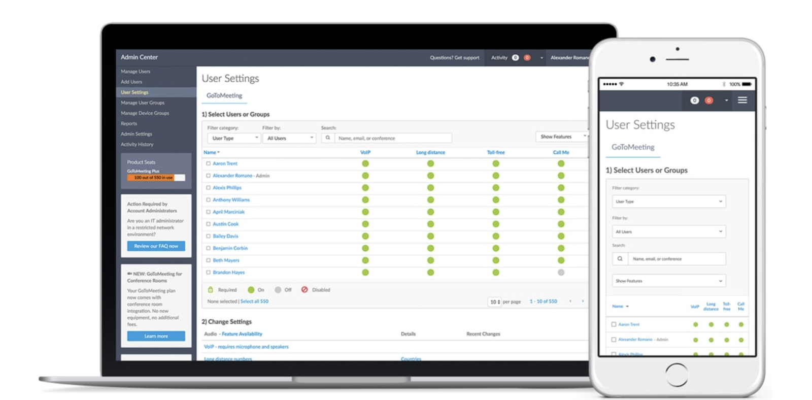The image size is (812, 400).
Task: Check the box next to Alexander Romano on laptop
Action: pos(208,176)
